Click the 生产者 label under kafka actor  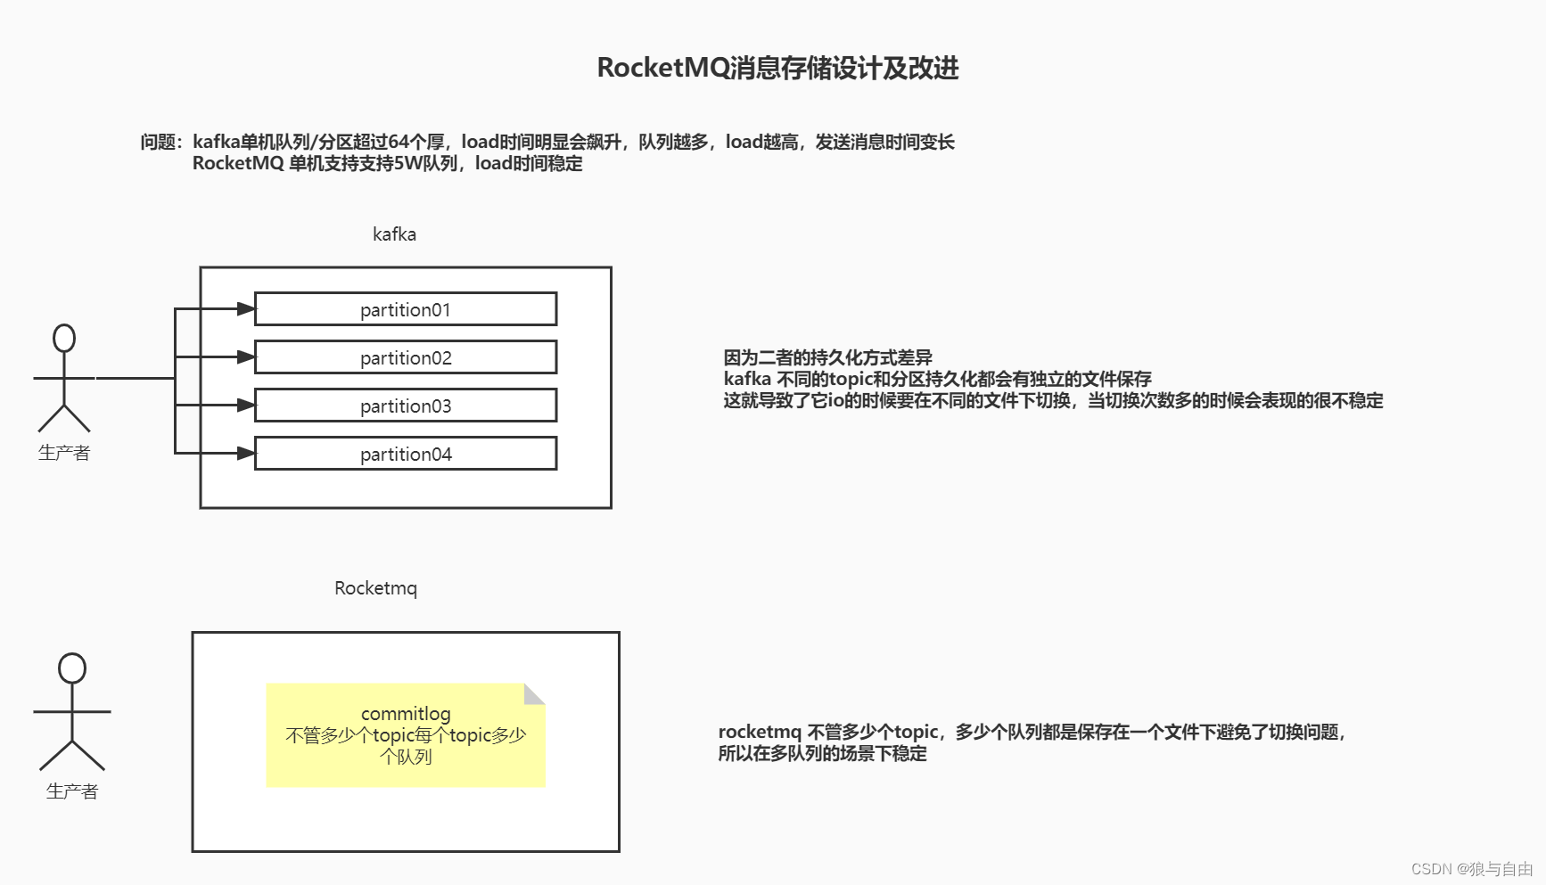click(64, 453)
